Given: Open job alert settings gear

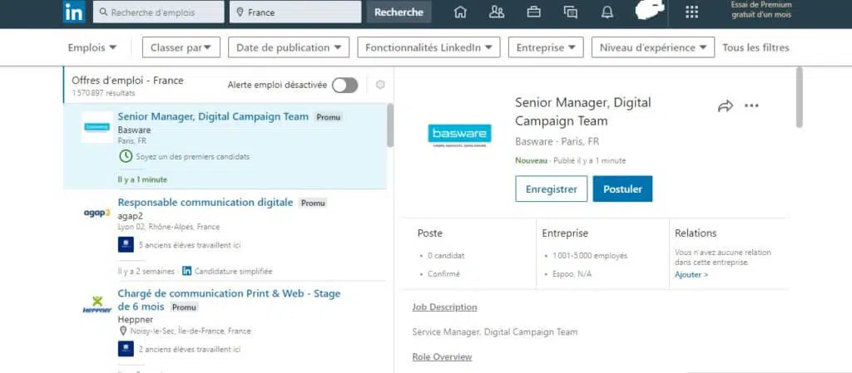Looking at the screenshot, I should 380,85.
